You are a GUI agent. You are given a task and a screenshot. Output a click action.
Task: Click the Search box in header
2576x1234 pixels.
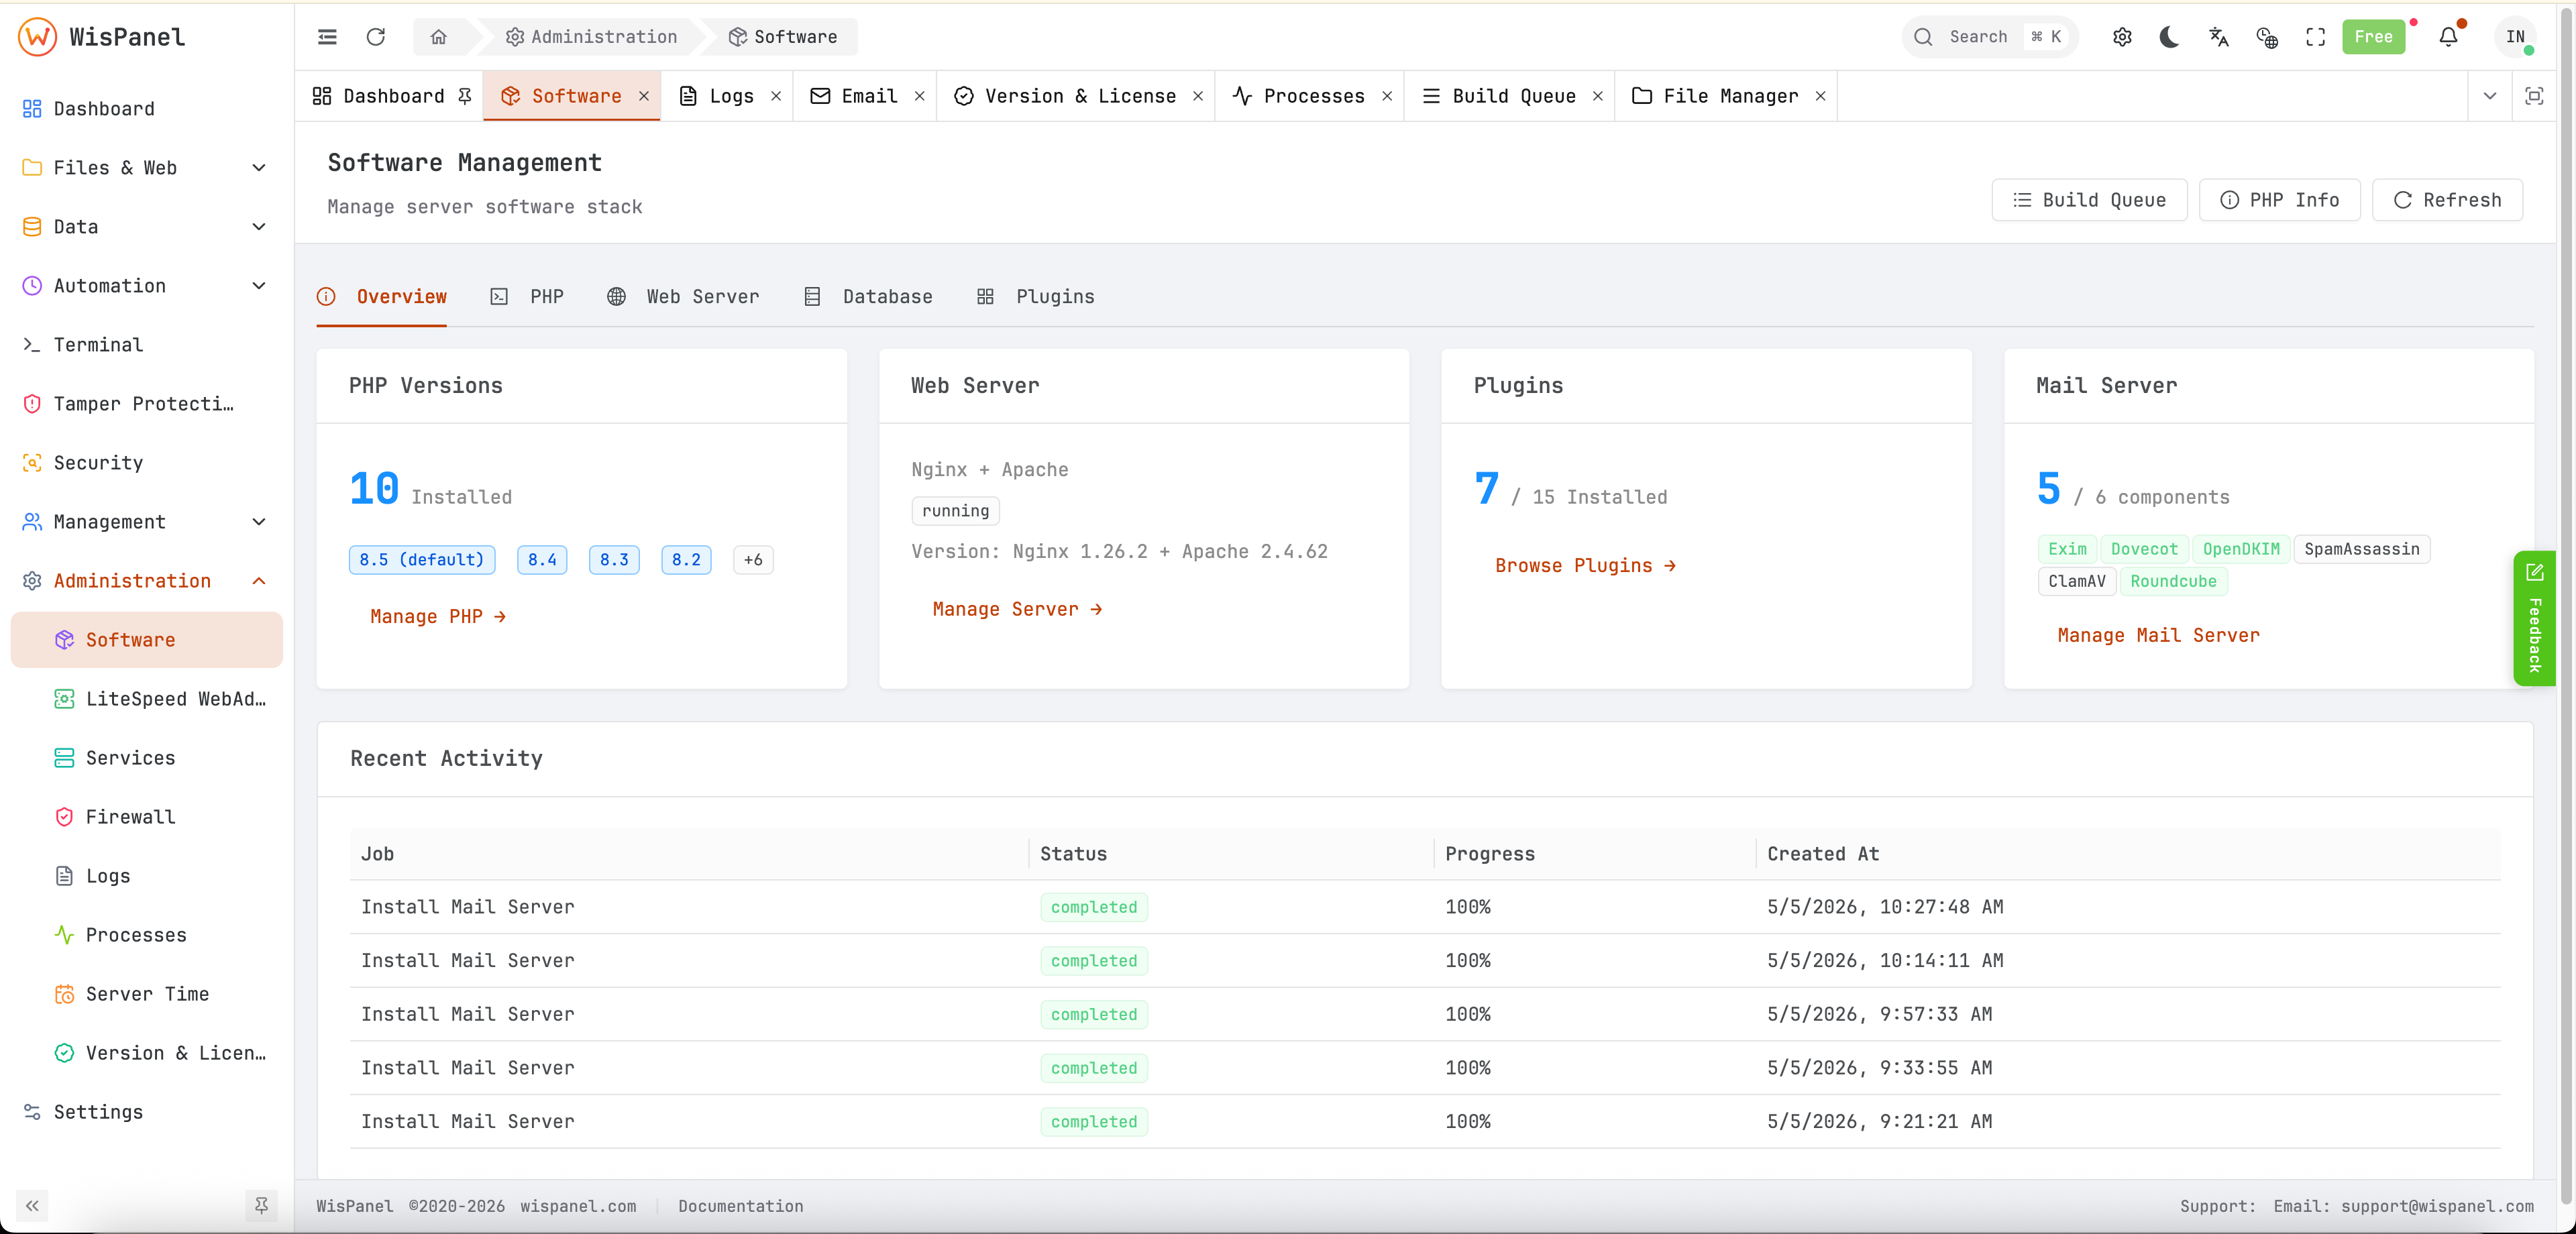pyautogui.click(x=1989, y=37)
